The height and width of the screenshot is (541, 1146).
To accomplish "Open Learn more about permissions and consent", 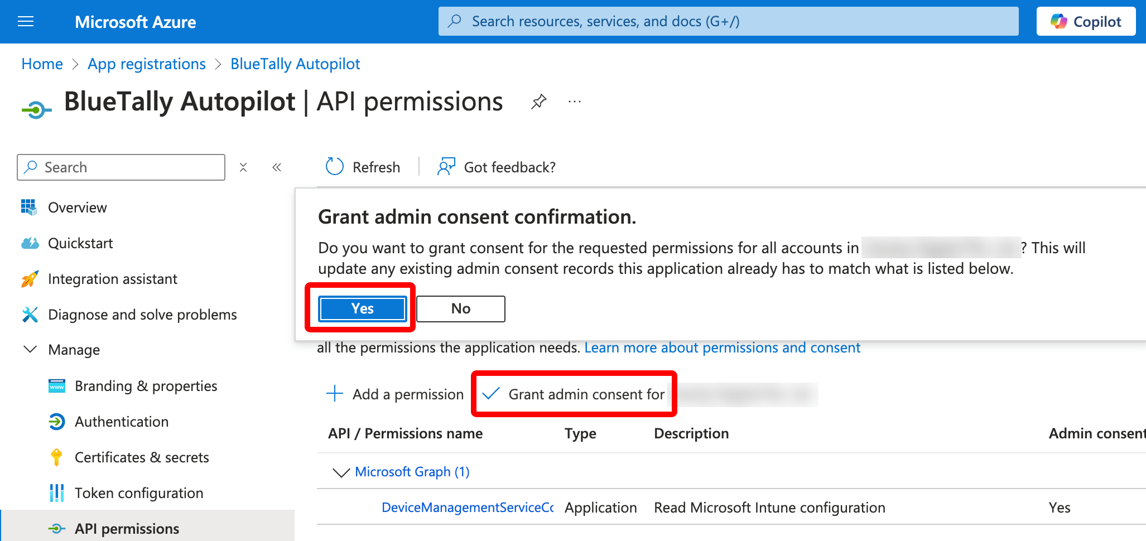I will tap(723, 347).
